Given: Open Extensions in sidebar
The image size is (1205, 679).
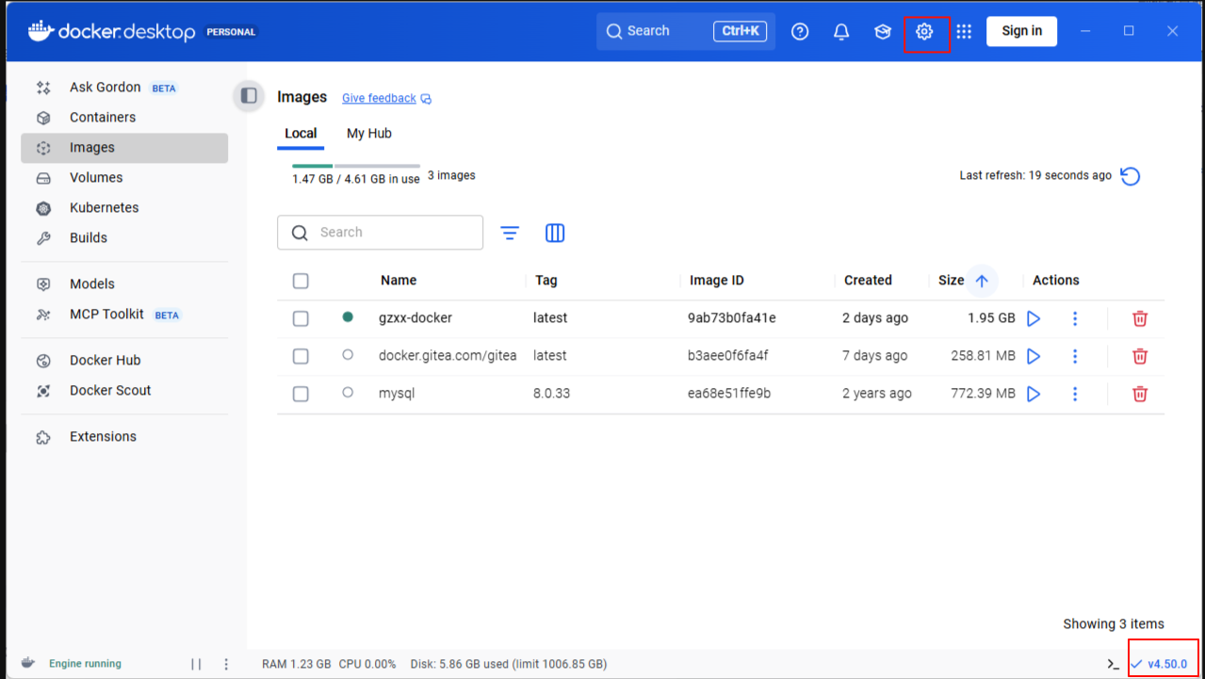Looking at the screenshot, I should (x=124, y=437).
